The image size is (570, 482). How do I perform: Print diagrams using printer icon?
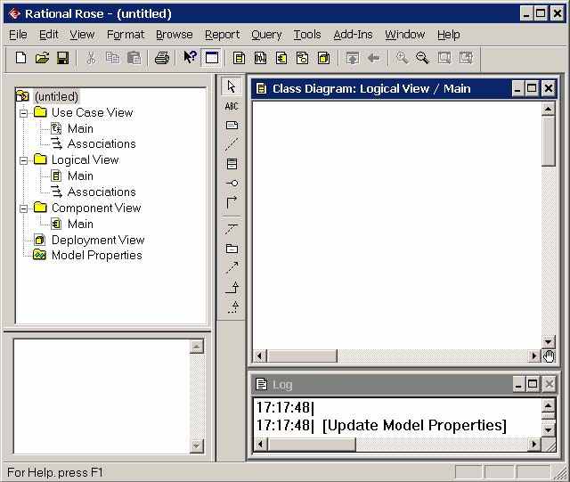162,58
